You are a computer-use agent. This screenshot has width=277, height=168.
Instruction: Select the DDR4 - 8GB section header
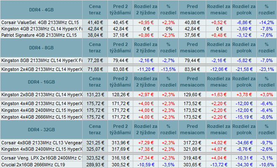41,48
